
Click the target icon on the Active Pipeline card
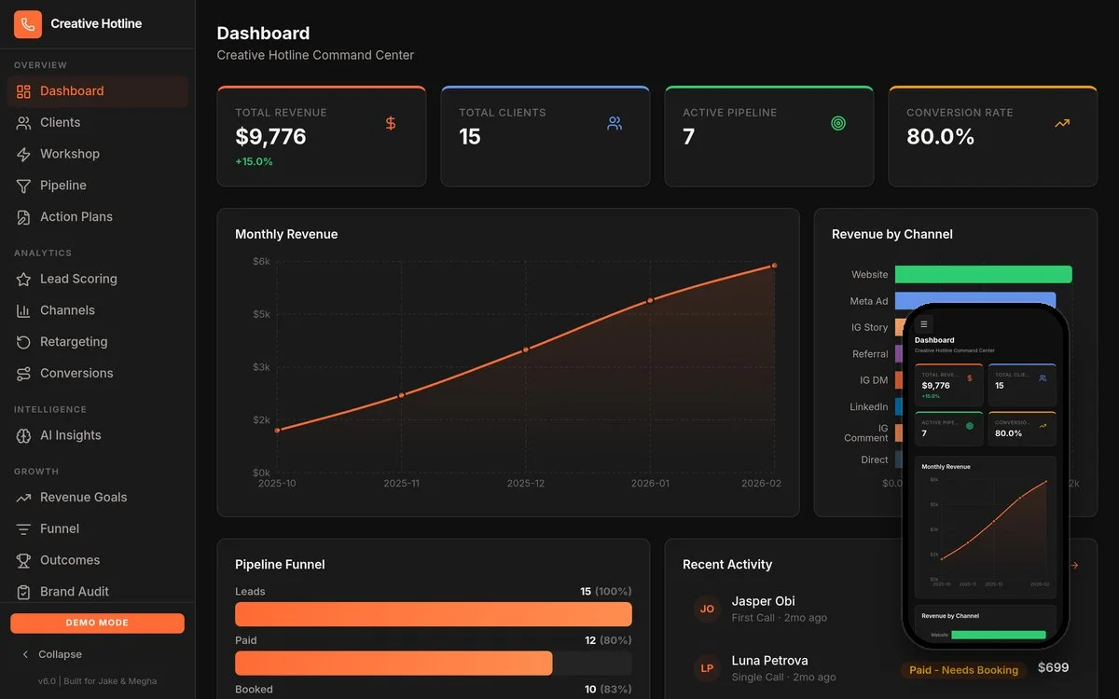pyautogui.click(x=838, y=123)
